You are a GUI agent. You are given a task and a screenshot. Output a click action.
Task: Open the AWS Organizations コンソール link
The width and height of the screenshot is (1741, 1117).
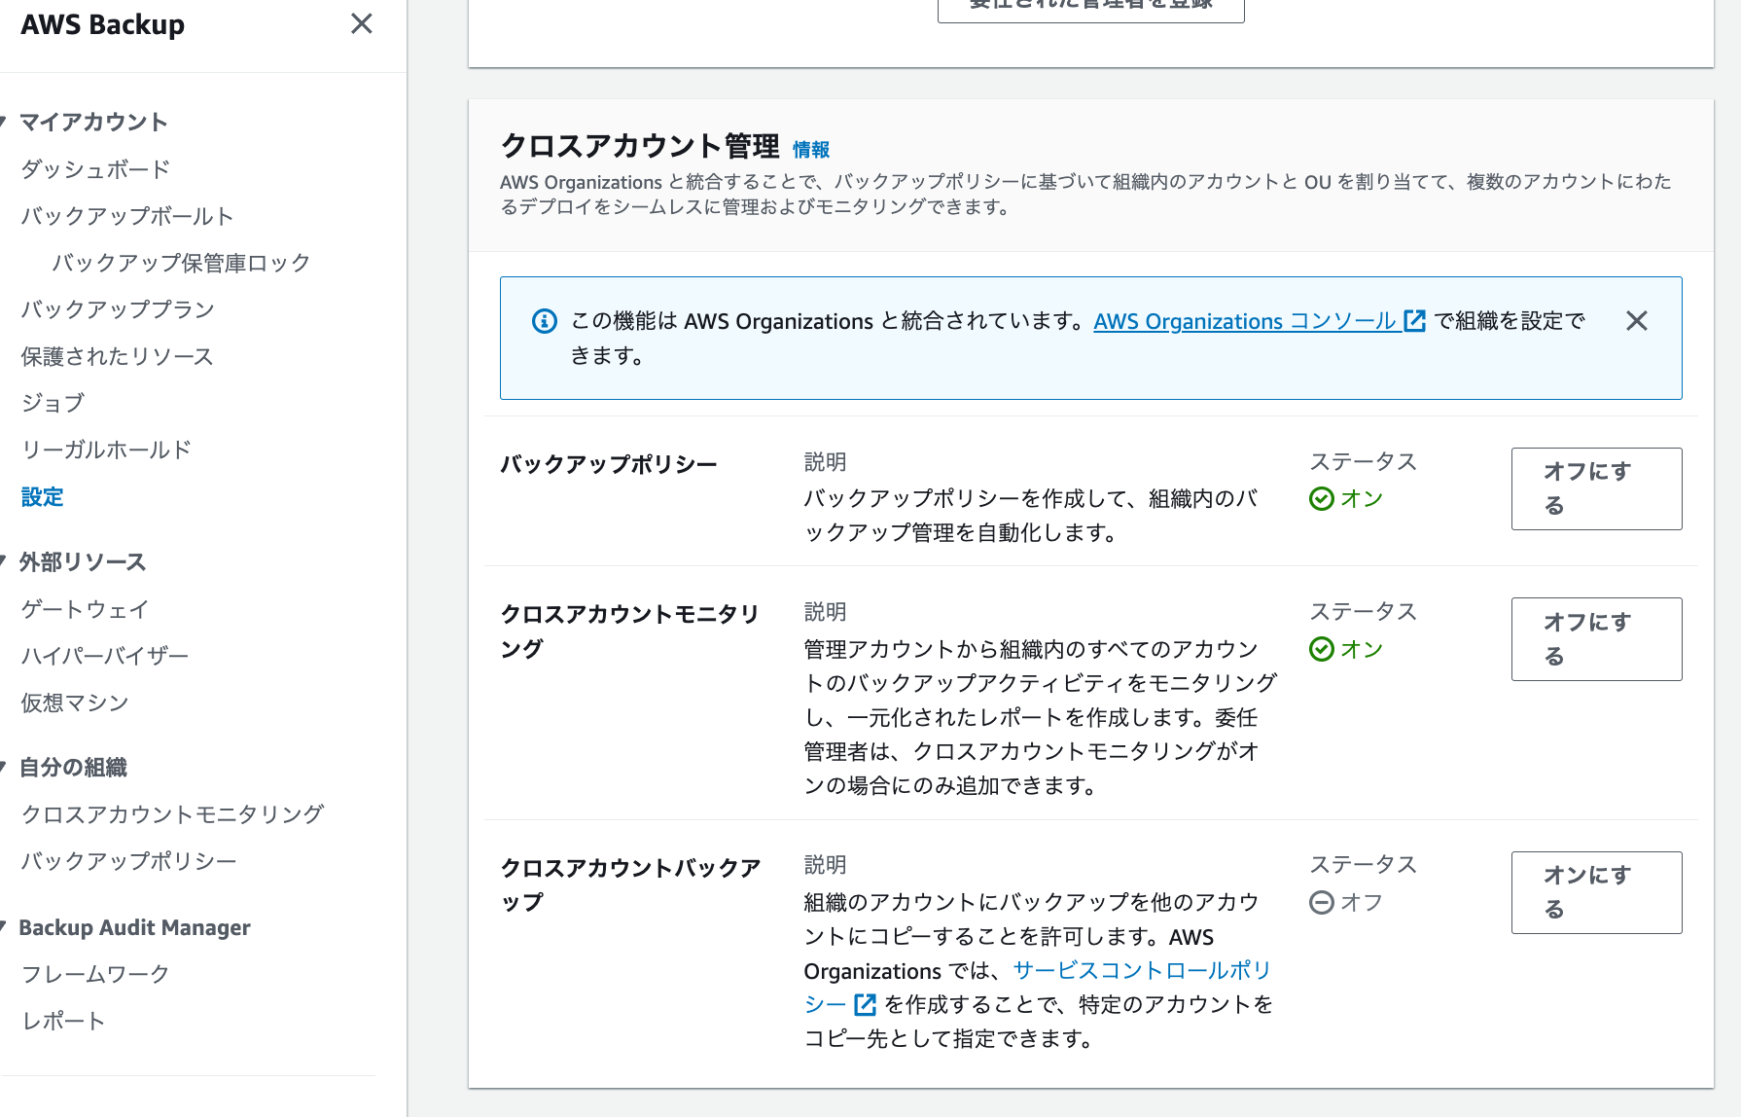pos(1245,321)
